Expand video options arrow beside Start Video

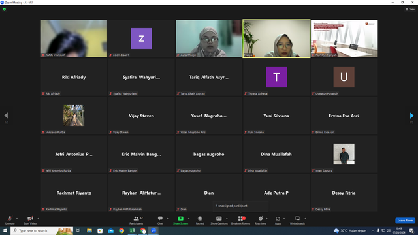38,219
